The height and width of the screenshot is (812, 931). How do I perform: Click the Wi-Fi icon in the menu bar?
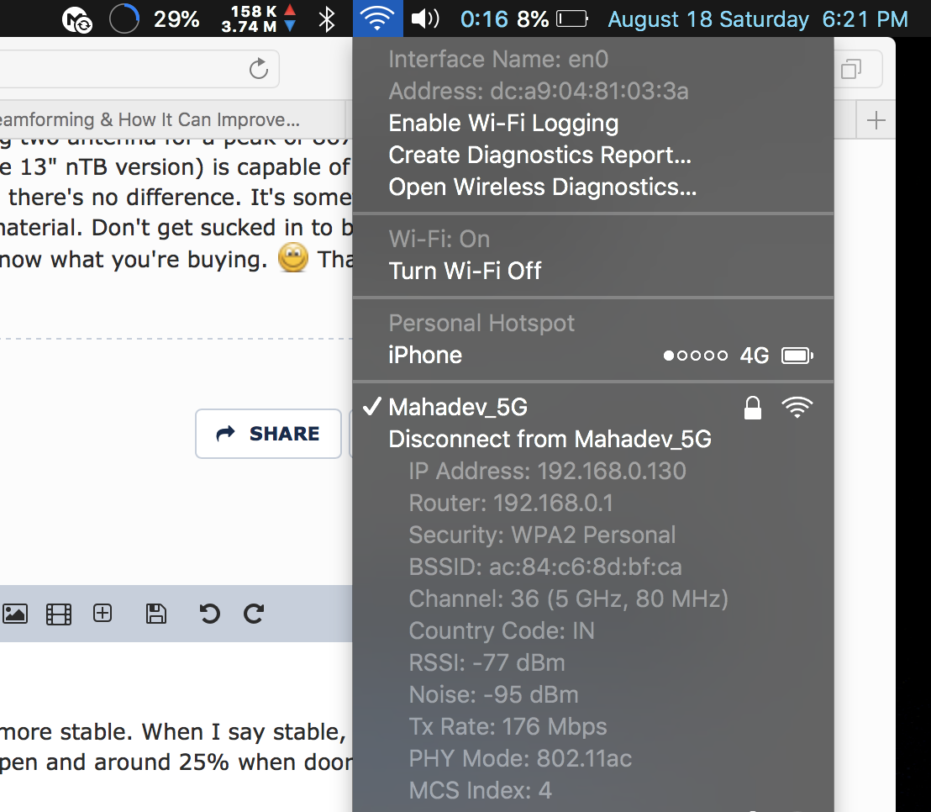tap(377, 18)
